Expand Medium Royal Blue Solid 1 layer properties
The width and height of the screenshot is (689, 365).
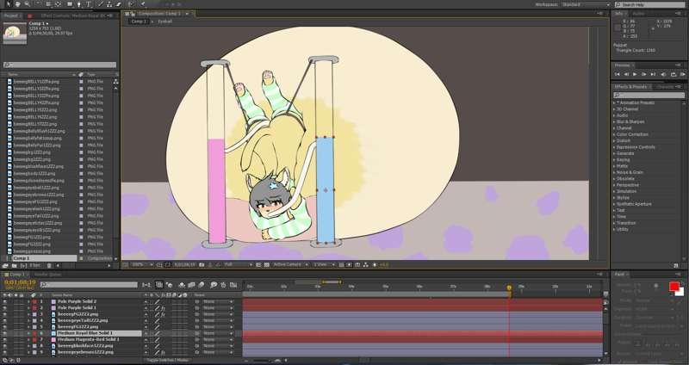[x=29, y=333]
